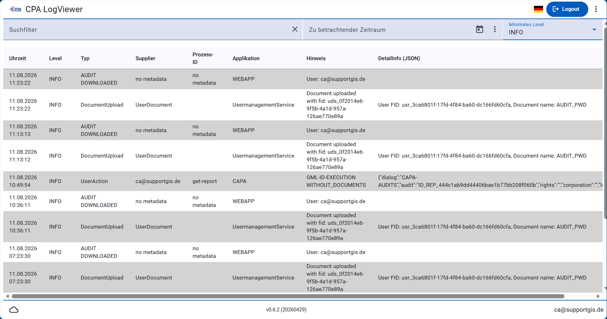Select the 10:49:54 timestamp cell
This screenshot has height=319, width=607.
click(x=23, y=181)
